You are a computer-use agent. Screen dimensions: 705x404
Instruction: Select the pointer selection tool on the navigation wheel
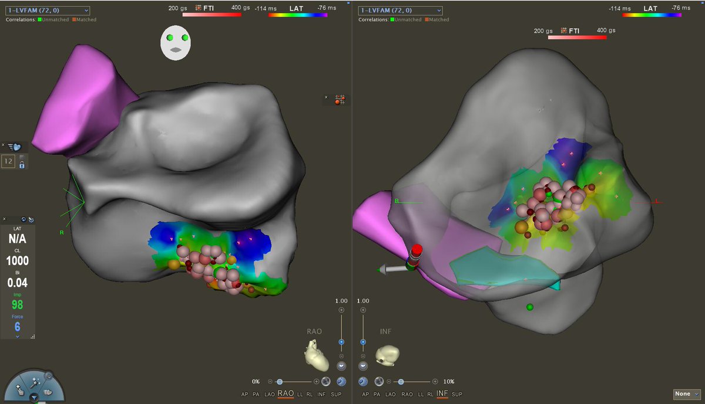[20, 390]
